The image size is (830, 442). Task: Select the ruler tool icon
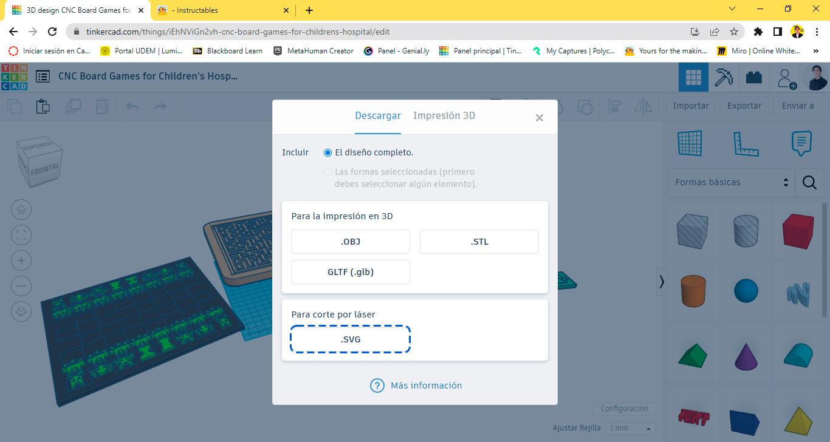[746, 143]
